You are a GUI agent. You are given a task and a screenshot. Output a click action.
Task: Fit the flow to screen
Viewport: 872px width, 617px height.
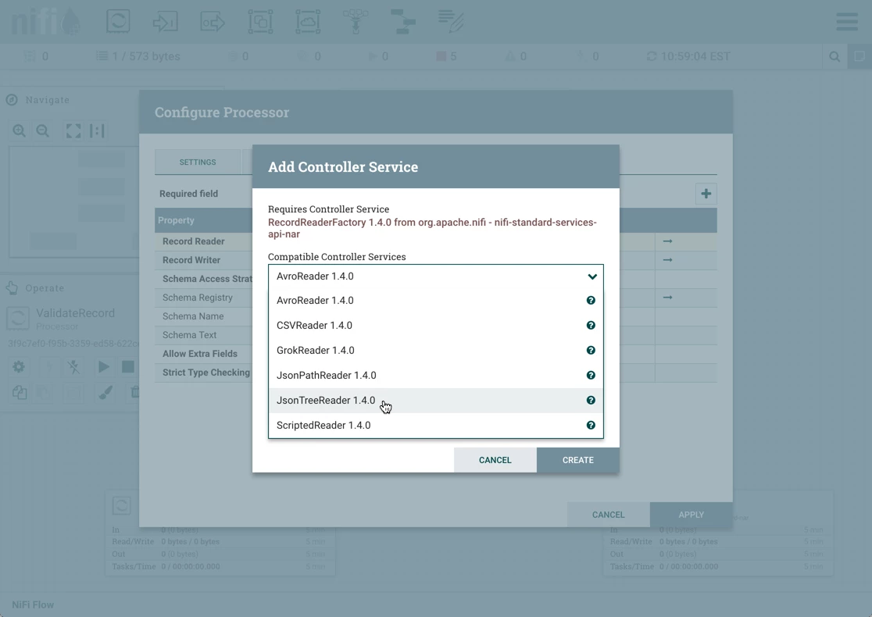(73, 131)
